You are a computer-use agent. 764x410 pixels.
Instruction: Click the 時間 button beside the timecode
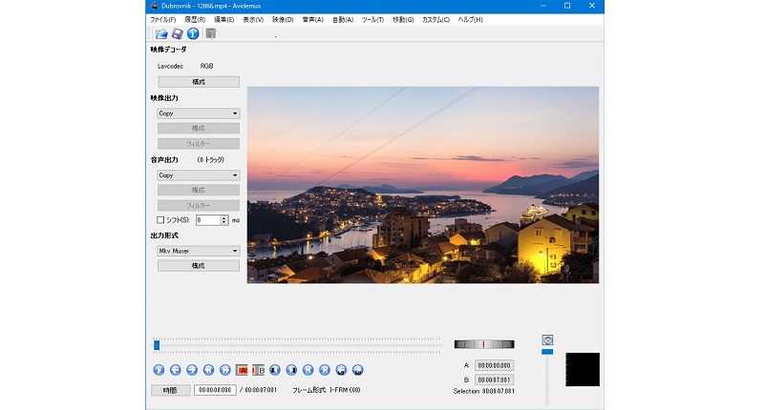point(169,390)
